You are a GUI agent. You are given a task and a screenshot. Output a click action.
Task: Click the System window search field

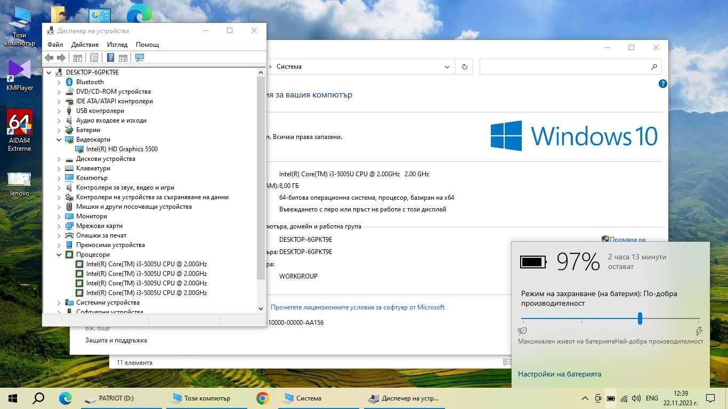coord(570,67)
